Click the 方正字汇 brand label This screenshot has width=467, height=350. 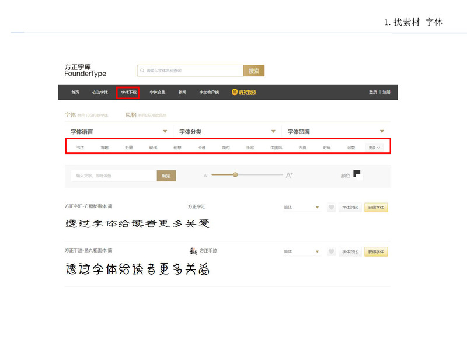[x=197, y=206]
